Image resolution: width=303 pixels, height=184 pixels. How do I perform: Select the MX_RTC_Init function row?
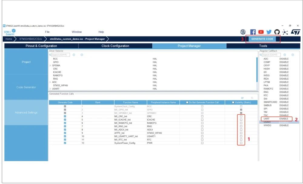(x=153, y=140)
